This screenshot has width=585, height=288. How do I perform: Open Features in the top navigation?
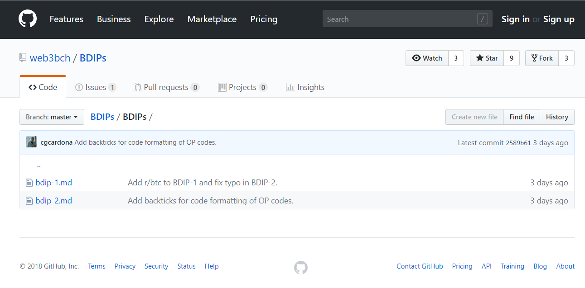(66, 19)
